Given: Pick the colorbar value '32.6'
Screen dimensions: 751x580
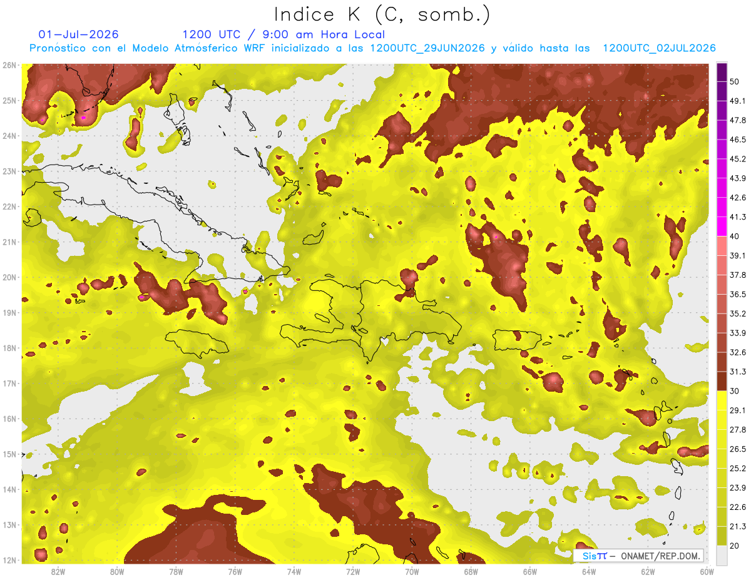Looking at the screenshot, I should click(x=737, y=352).
